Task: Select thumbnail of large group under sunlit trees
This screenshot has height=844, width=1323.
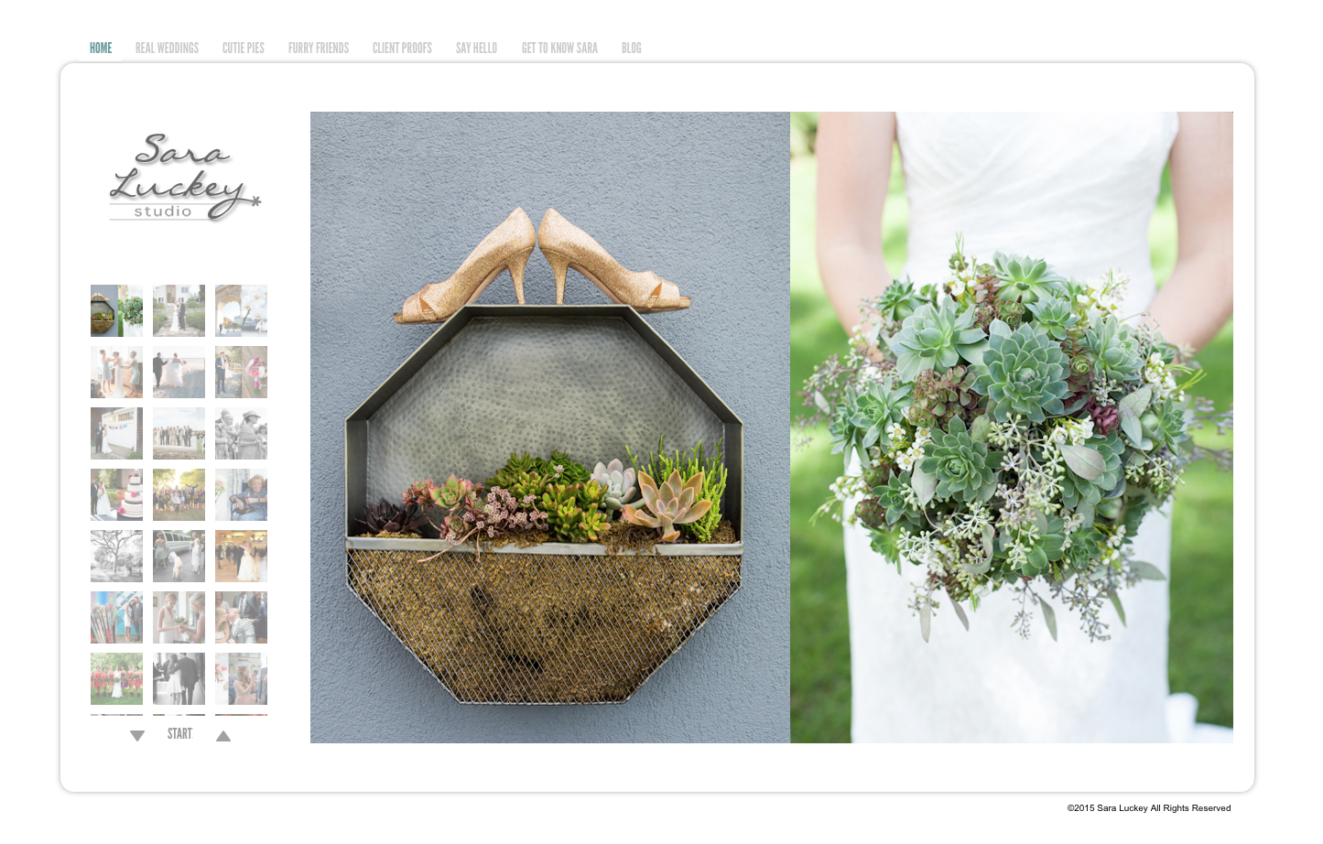Action: [179, 494]
